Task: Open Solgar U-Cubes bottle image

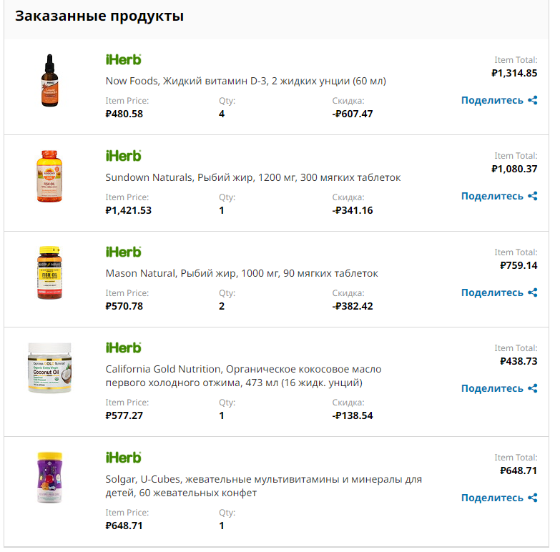Action: (x=49, y=478)
